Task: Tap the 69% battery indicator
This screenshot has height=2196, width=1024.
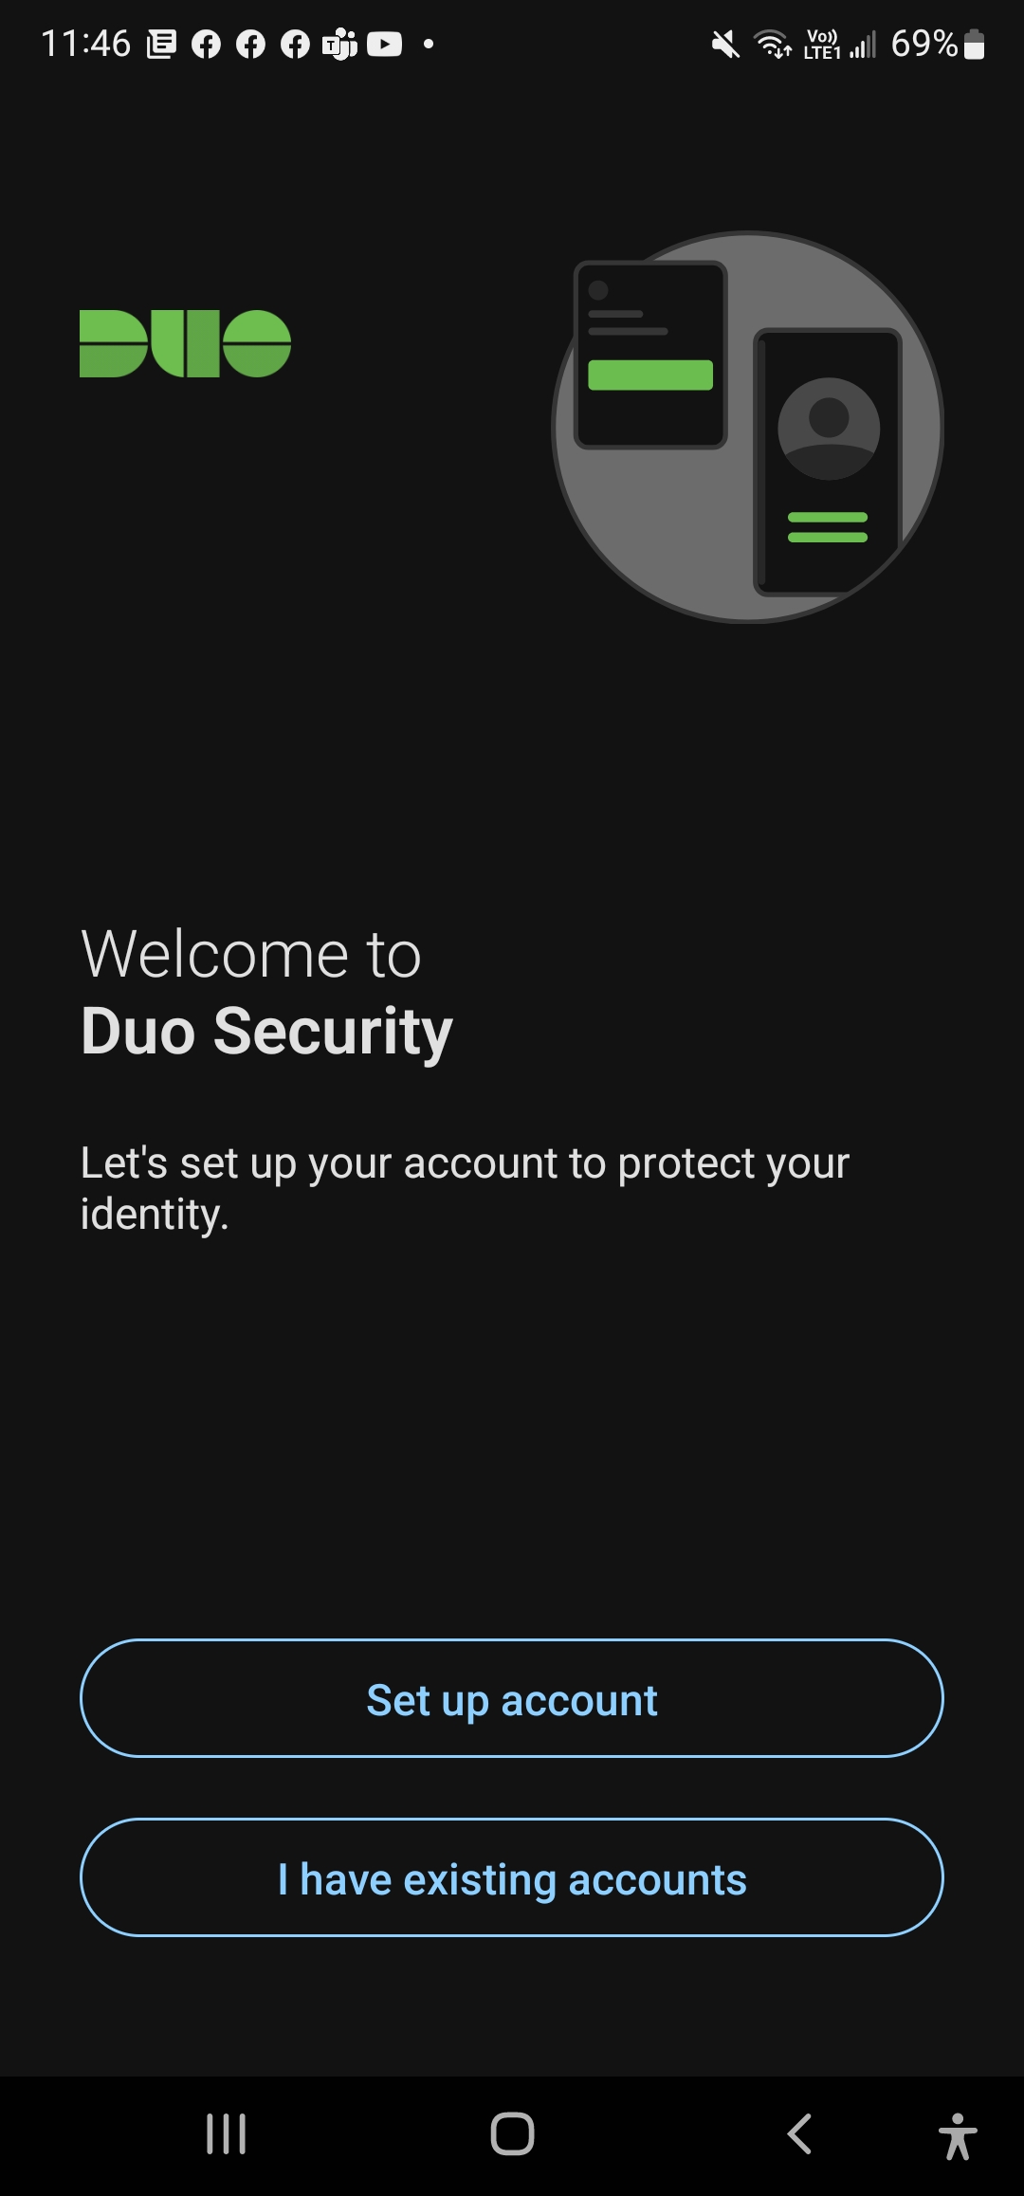Action: pyautogui.click(x=938, y=44)
